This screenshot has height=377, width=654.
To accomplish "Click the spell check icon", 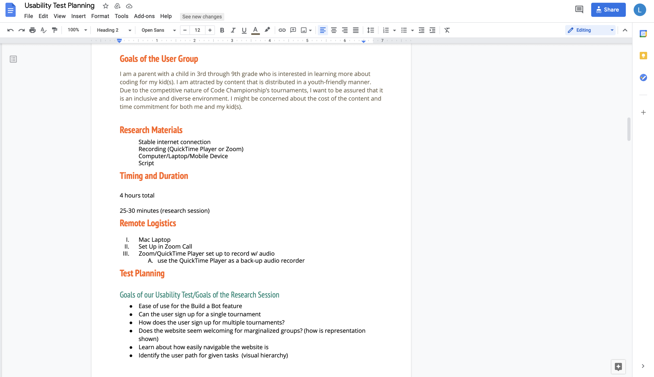I will (x=43, y=30).
